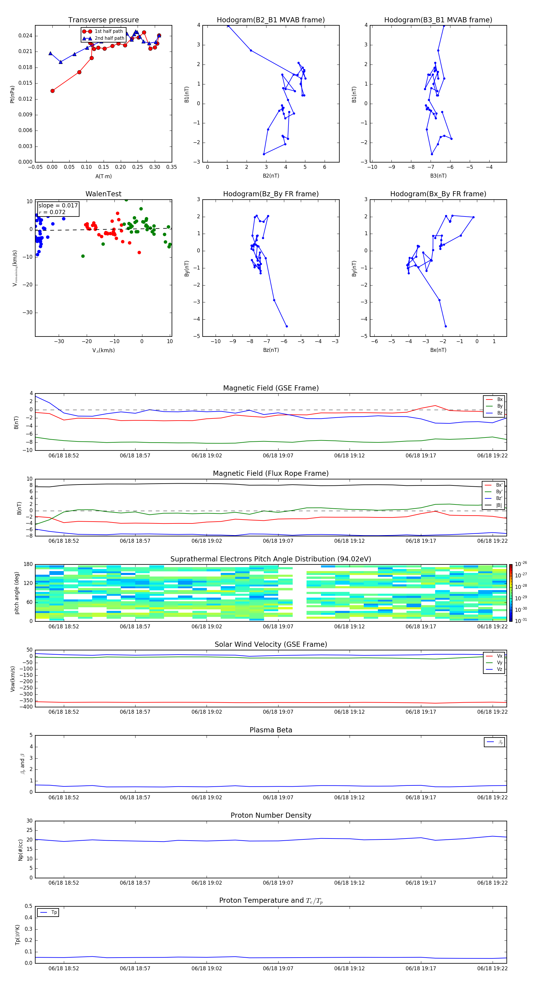The image size is (542, 995).
Task: Click the 'V_remaining(km/s)' axis label
Action: (x=15, y=268)
